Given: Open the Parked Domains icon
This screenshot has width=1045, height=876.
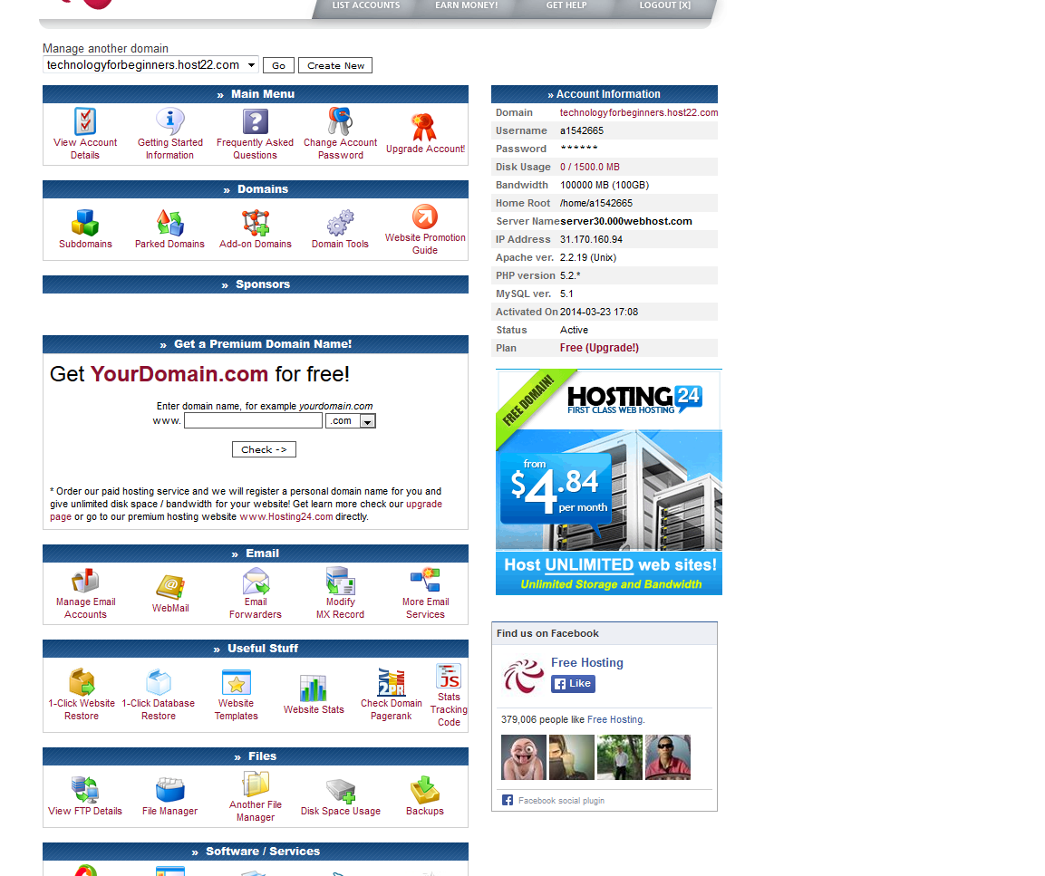Looking at the screenshot, I should coord(170,223).
